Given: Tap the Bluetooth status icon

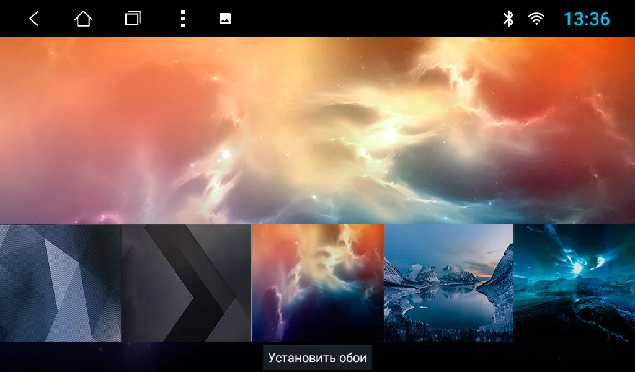Looking at the screenshot, I should click(x=508, y=19).
